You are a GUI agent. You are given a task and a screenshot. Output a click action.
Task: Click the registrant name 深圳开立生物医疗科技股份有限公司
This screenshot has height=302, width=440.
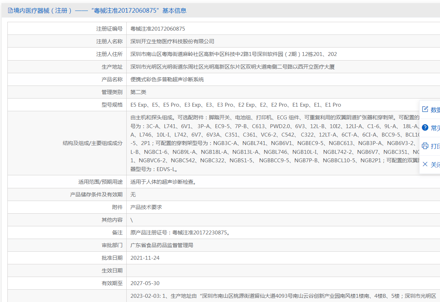point(172,42)
